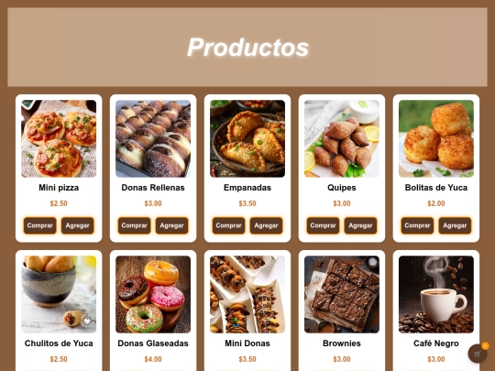Open the Empanadas product title
The width and height of the screenshot is (495, 371).
tap(247, 188)
